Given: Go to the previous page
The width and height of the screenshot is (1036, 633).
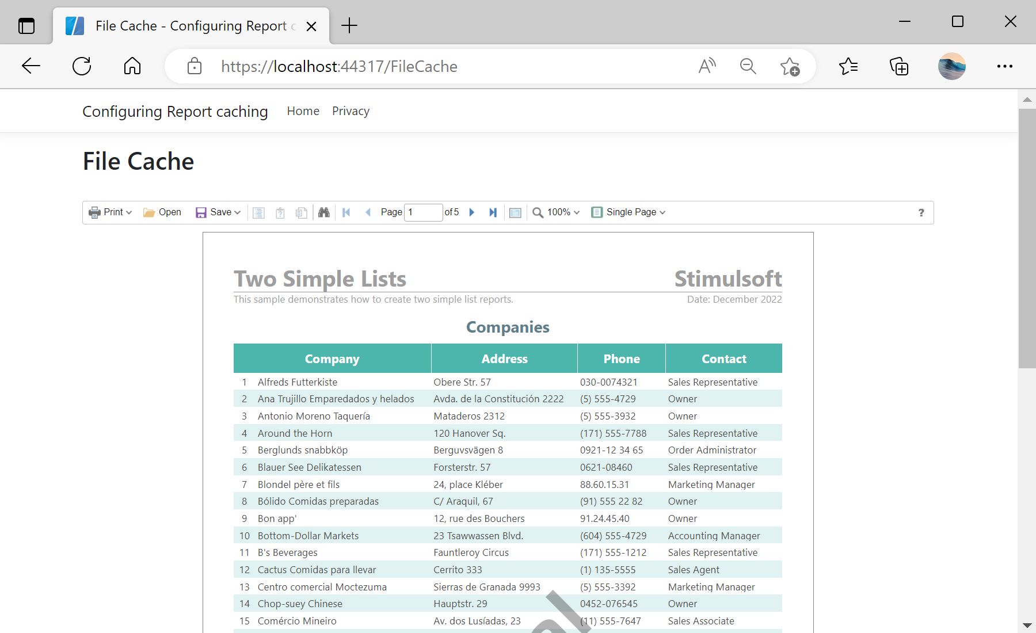Looking at the screenshot, I should coord(368,212).
